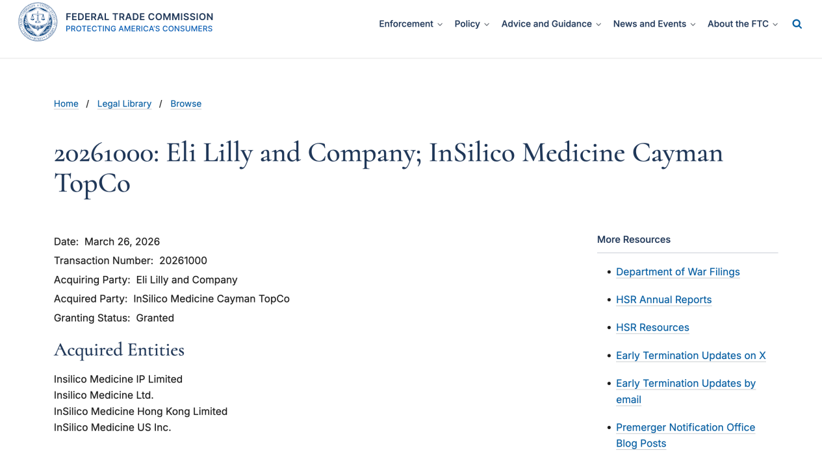Screen dimensions: 822x459
Task: Open the site search magnifier icon
Action: point(797,24)
